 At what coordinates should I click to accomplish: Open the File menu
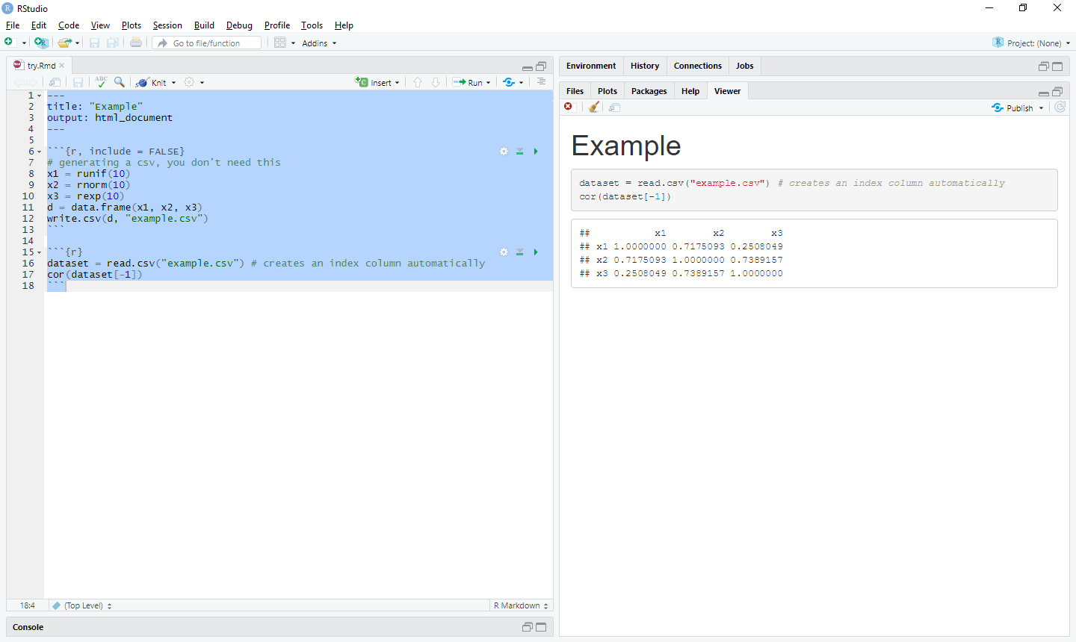tap(13, 25)
